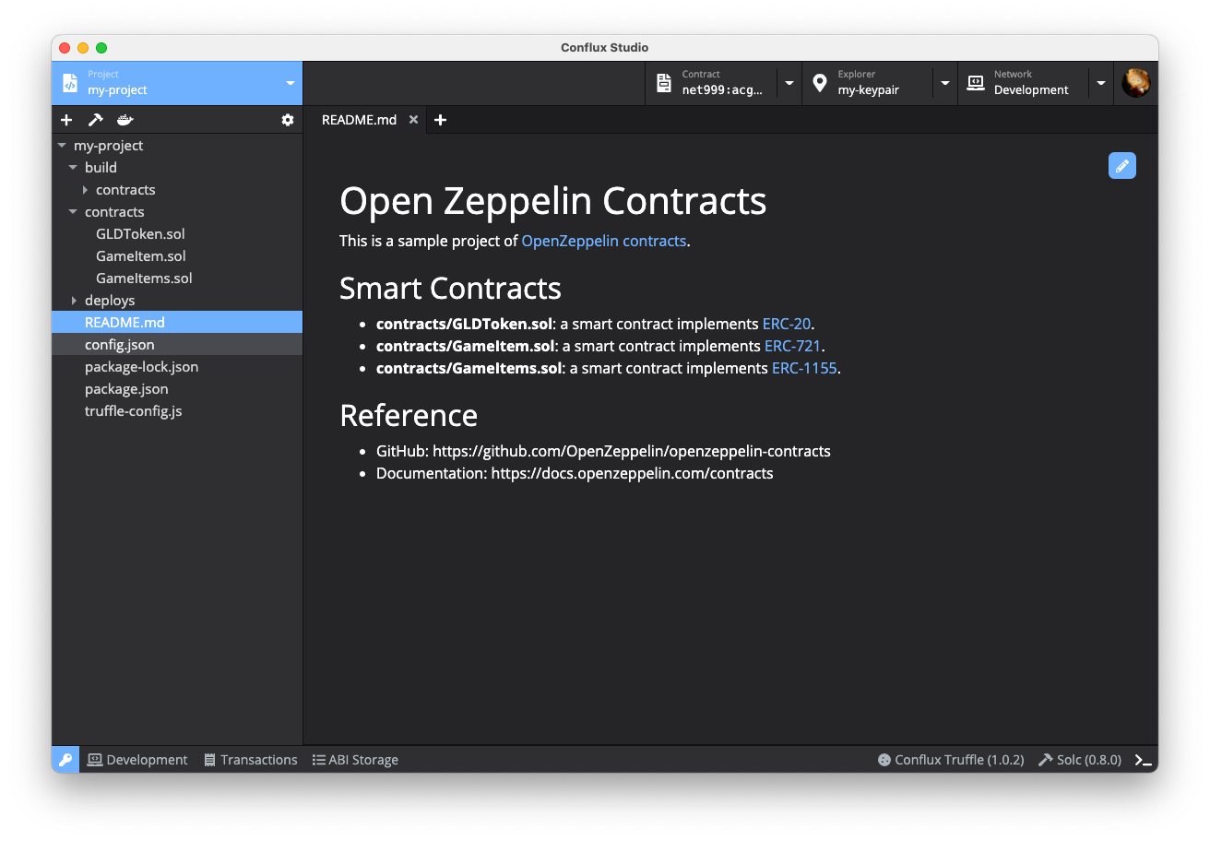1210x841 pixels.
Task: Click the blue pencil edit README button
Action: pyautogui.click(x=1122, y=166)
